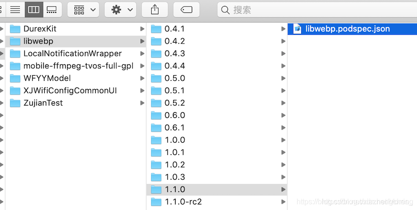The image size is (417, 210).
Task: Expand the 1.0.0 version folder arrow
Action: click(283, 140)
